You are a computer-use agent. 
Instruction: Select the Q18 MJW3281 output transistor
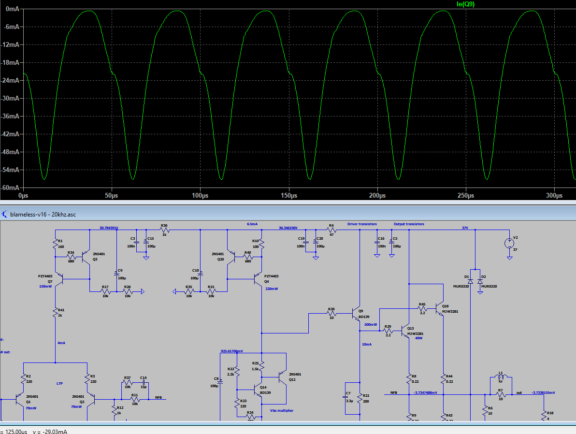(440, 309)
